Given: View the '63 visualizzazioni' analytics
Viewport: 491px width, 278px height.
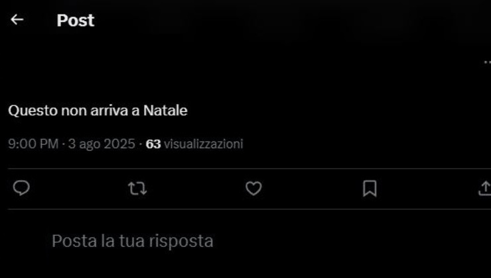Looking at the screenshot, I should point(194,144).
